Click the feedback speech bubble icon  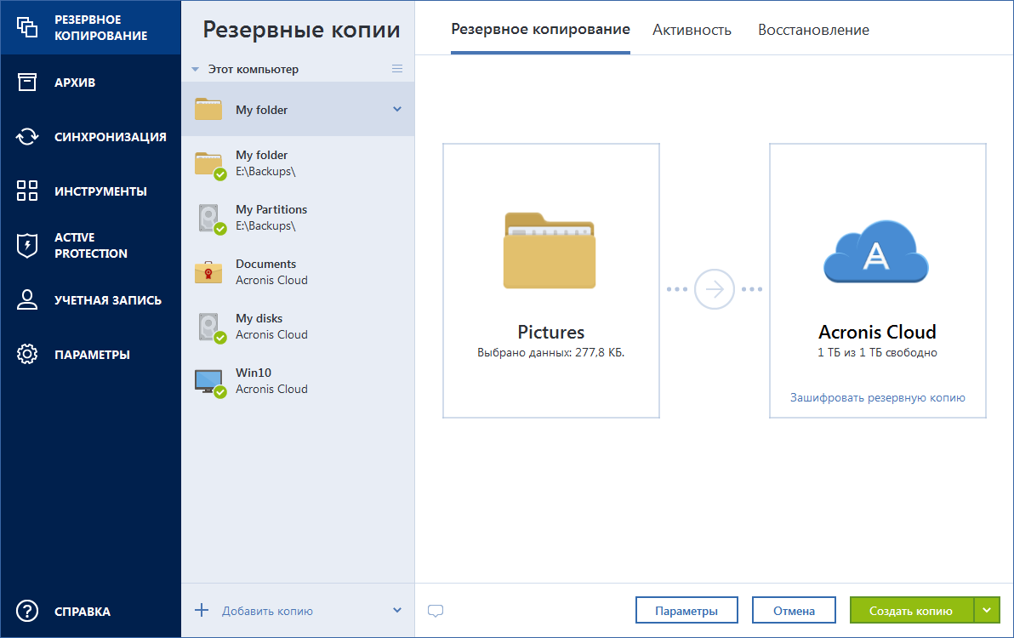pyautogui.click(x=436, y=610)
